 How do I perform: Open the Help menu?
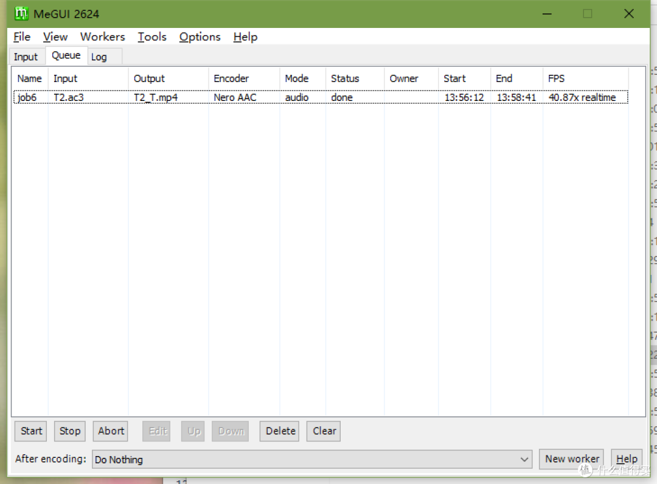click(245, 37)
